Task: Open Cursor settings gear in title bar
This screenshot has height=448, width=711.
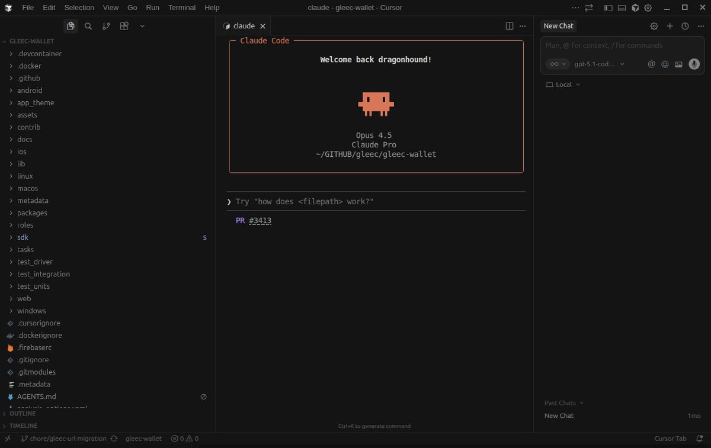Action: tap(648, 8)
